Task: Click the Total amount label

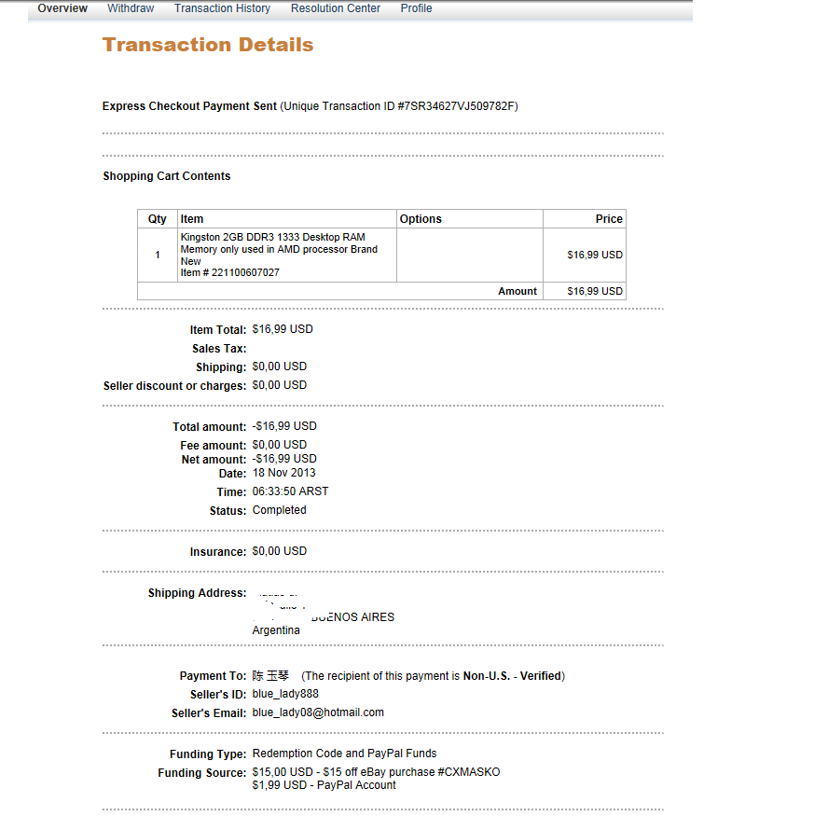Action: [x=210, y=427]
